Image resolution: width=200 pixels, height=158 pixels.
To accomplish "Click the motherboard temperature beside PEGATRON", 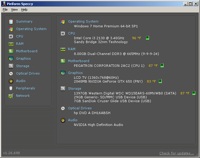I will click(x=153, y=66).
